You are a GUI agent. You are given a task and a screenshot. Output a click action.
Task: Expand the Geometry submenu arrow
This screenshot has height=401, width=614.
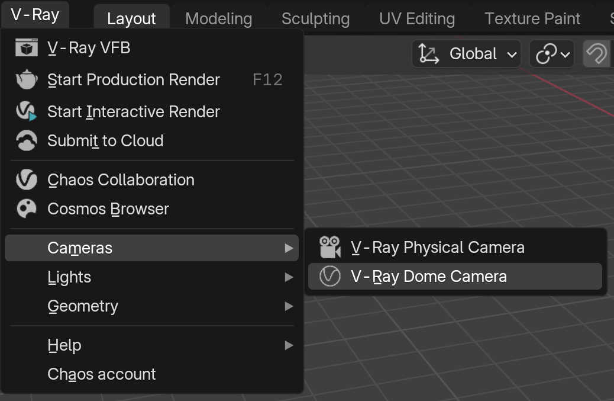pyautogui.click(x=289, y=306)
